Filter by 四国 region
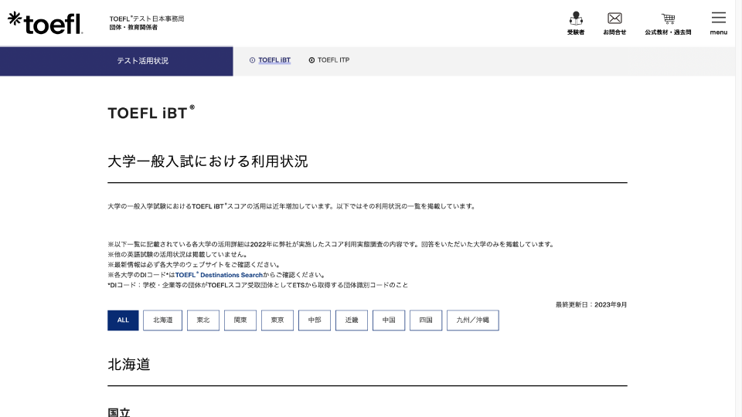Screen dimensions: 742x417 [x=426, y=320]
